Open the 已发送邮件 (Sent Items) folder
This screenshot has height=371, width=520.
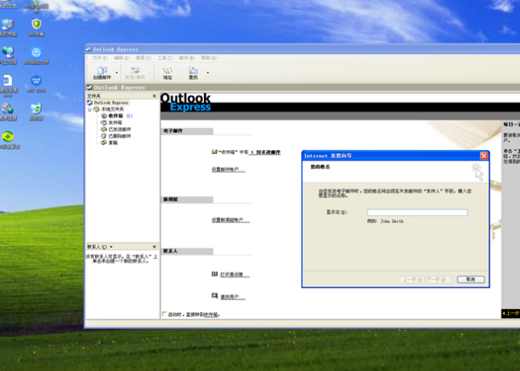(x=119, y=129)
